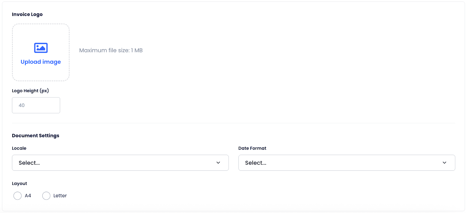Click the "Date Format" field label

[x=252, y=148]
